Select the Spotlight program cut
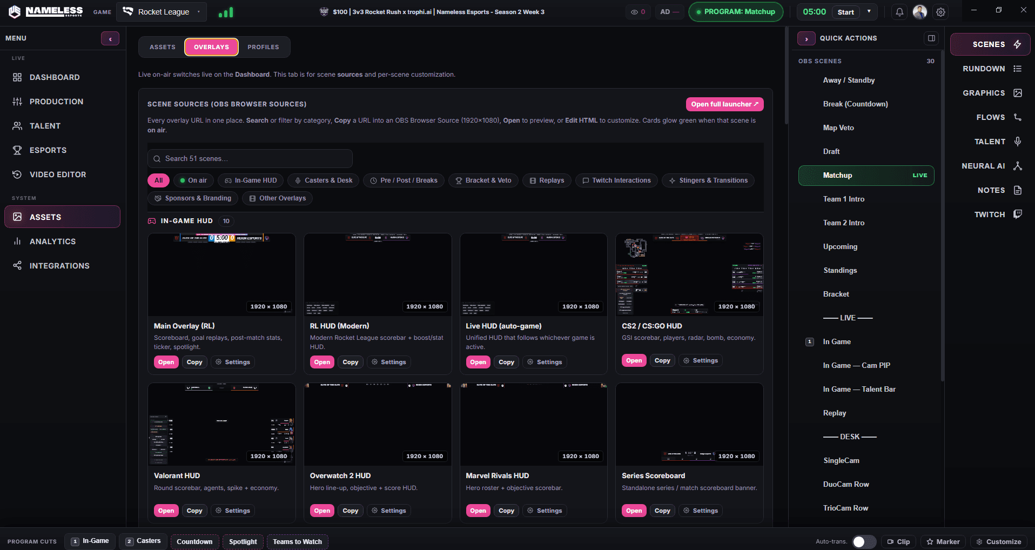Viewport: 1035px width, 550px height. click(x=243, y=541)
